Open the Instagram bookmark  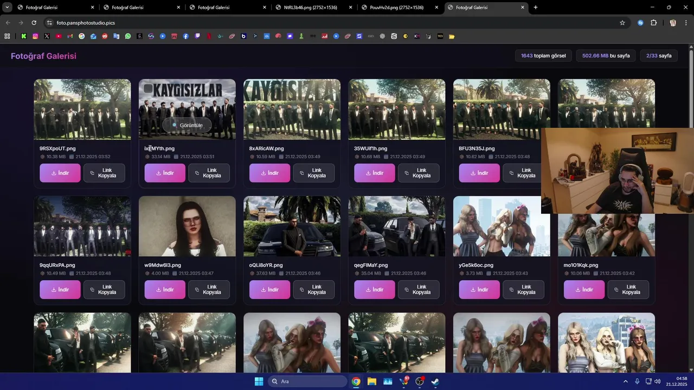35,36
